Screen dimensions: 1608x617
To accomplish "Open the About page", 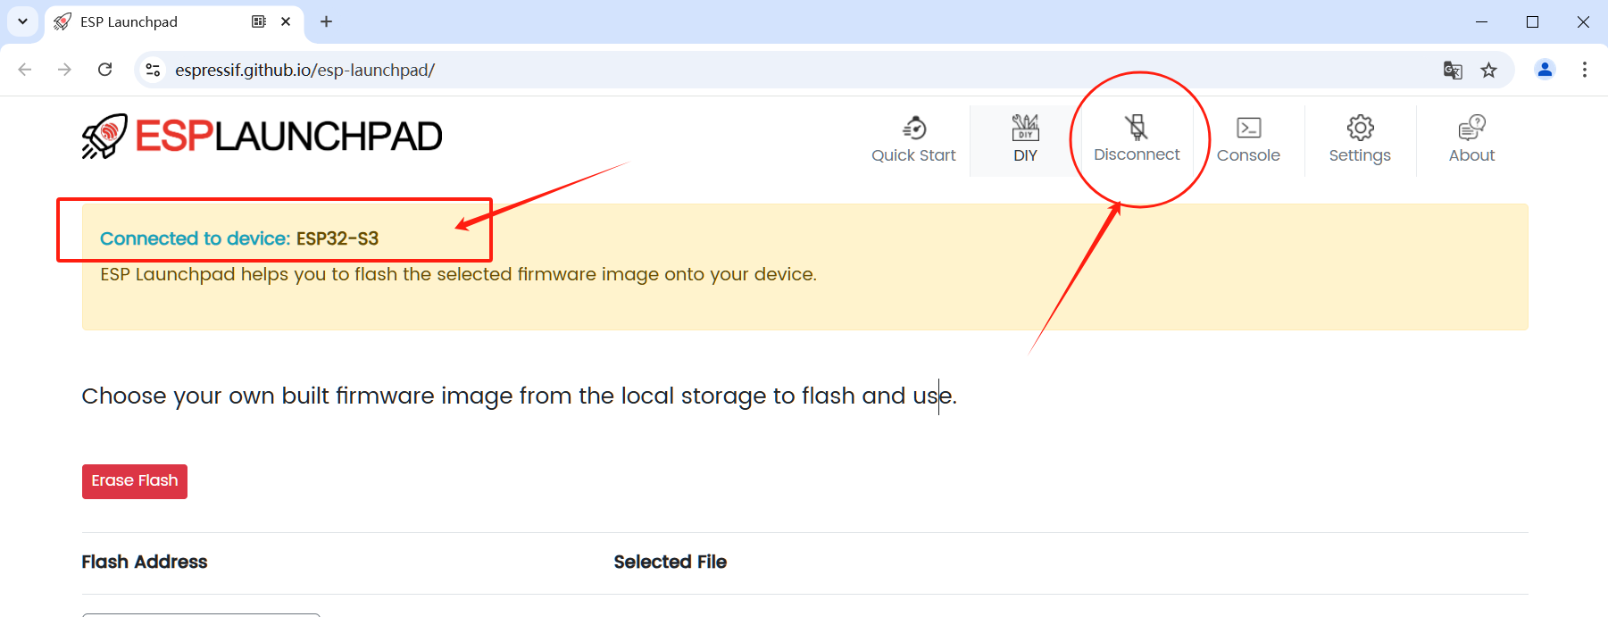I will pos(1471,140).
